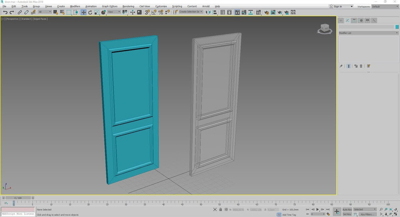Viewport: 400px width, 217px height.
Task: Toggle Selection Lock padlock icon
Action: 220,209
